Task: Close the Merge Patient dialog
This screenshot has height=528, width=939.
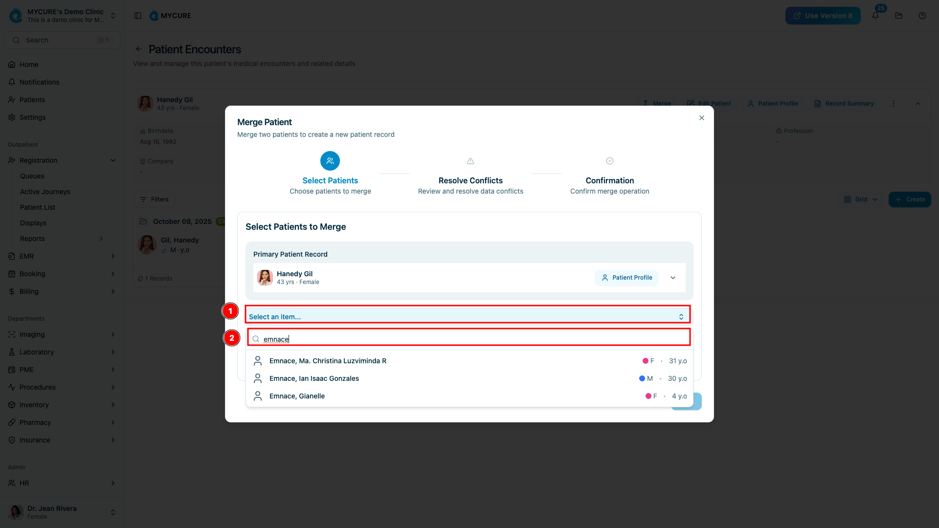Action: pyautogui.click(x=702, y=118)
